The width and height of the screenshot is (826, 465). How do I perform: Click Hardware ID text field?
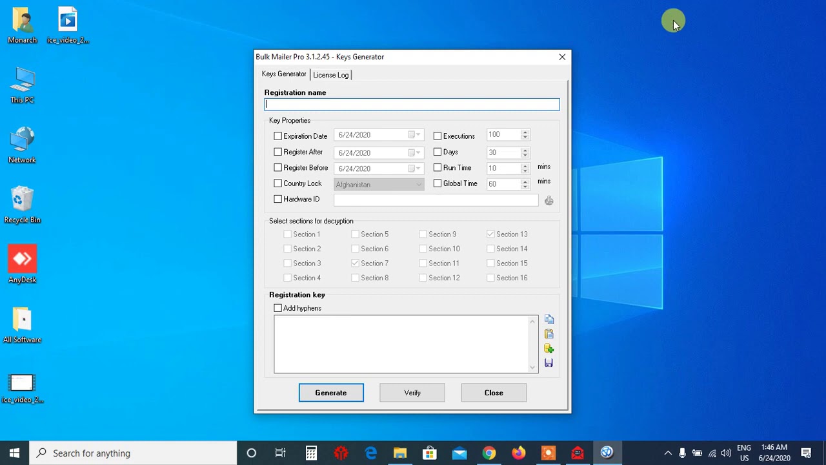[x=436, y=200]
